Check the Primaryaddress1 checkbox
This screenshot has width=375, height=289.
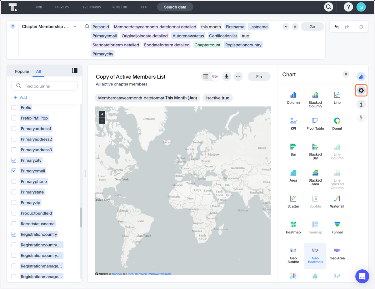pos(14,129)
